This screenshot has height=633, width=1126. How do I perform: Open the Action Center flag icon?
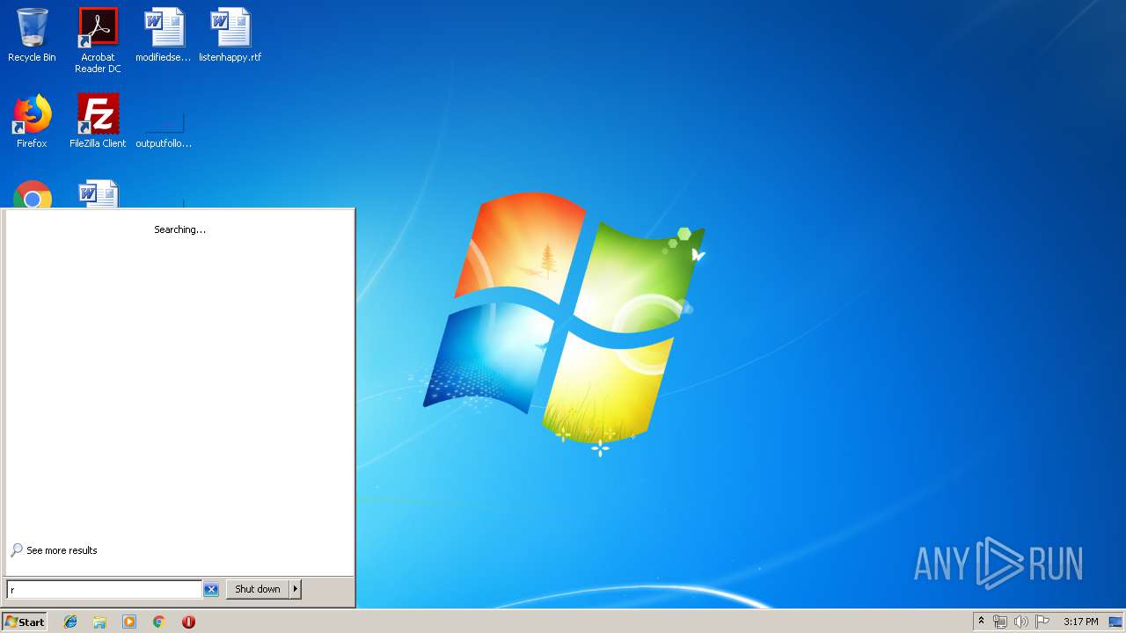pos(1042,622)
